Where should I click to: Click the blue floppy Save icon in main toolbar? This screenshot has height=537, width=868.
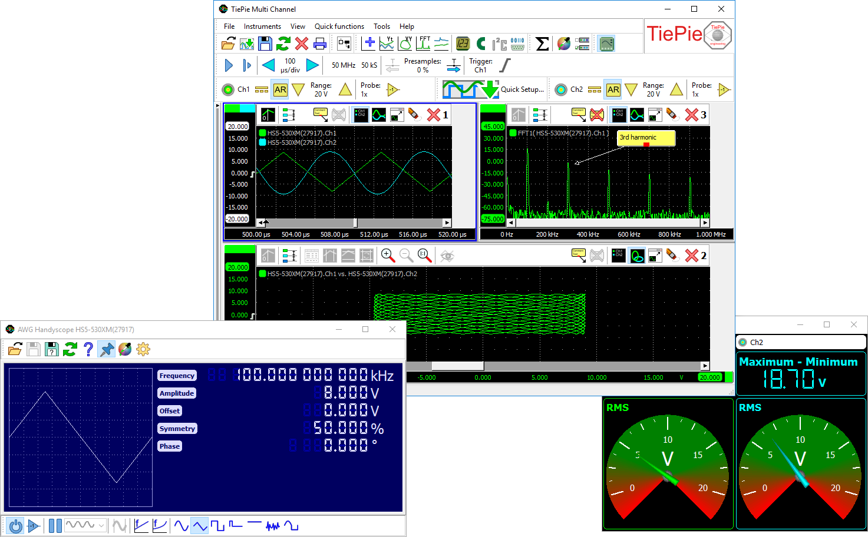coord(265,44)
